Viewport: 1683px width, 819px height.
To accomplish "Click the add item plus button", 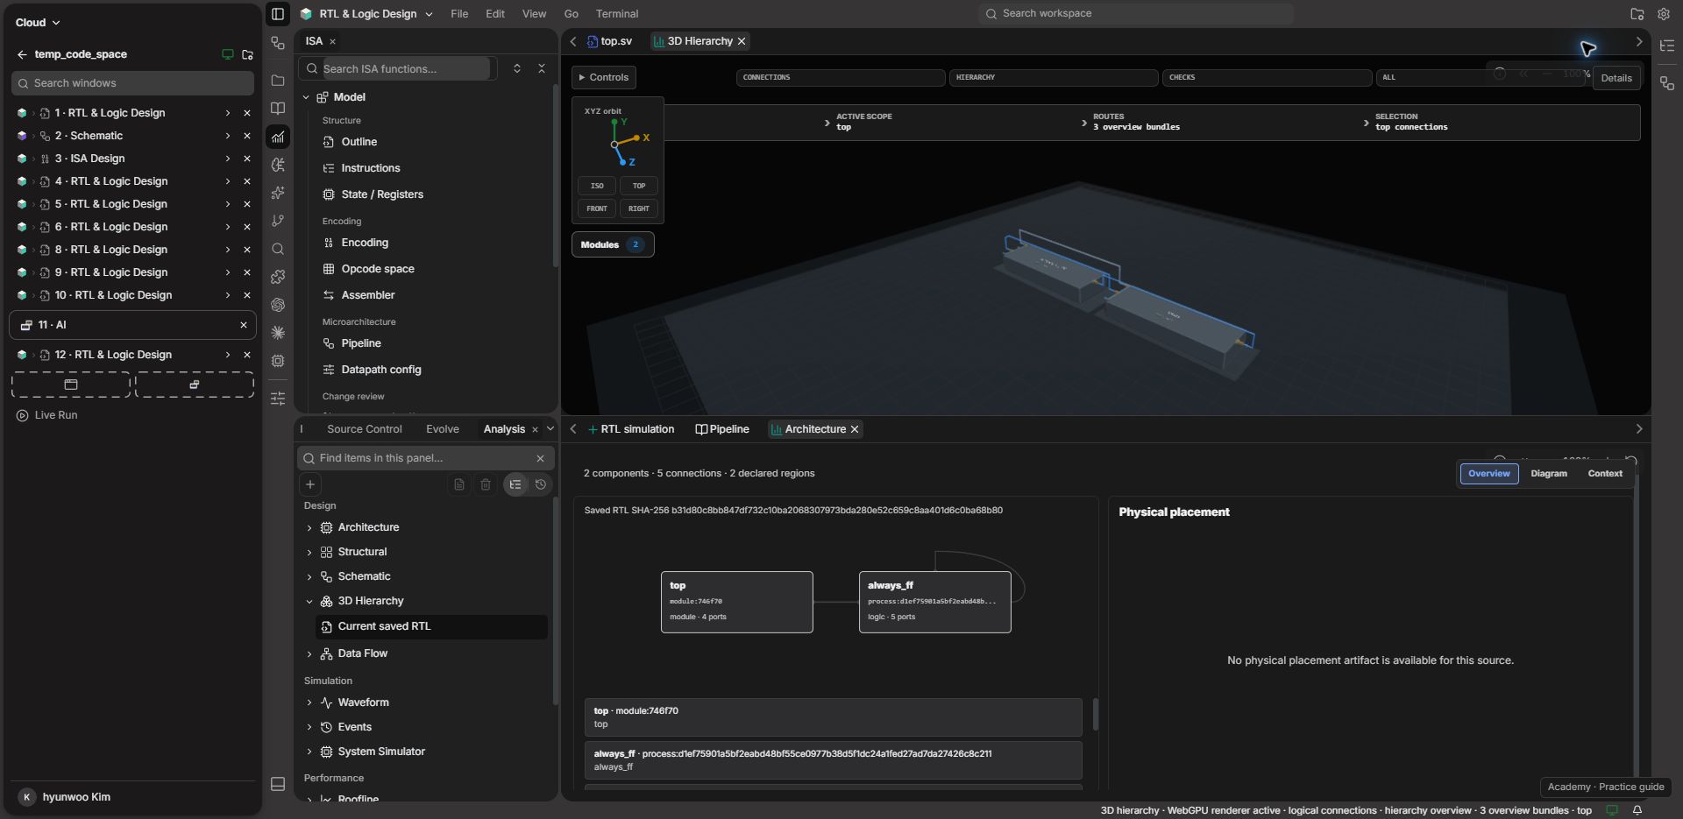I will [310, 484].
